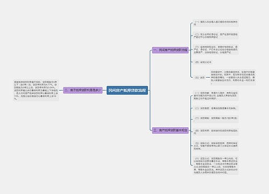This screenshot has height=194, width=269.
Task: Select third-branch node (三) 贷款期限
Action: pyautogui.click(x=216, y=119)
